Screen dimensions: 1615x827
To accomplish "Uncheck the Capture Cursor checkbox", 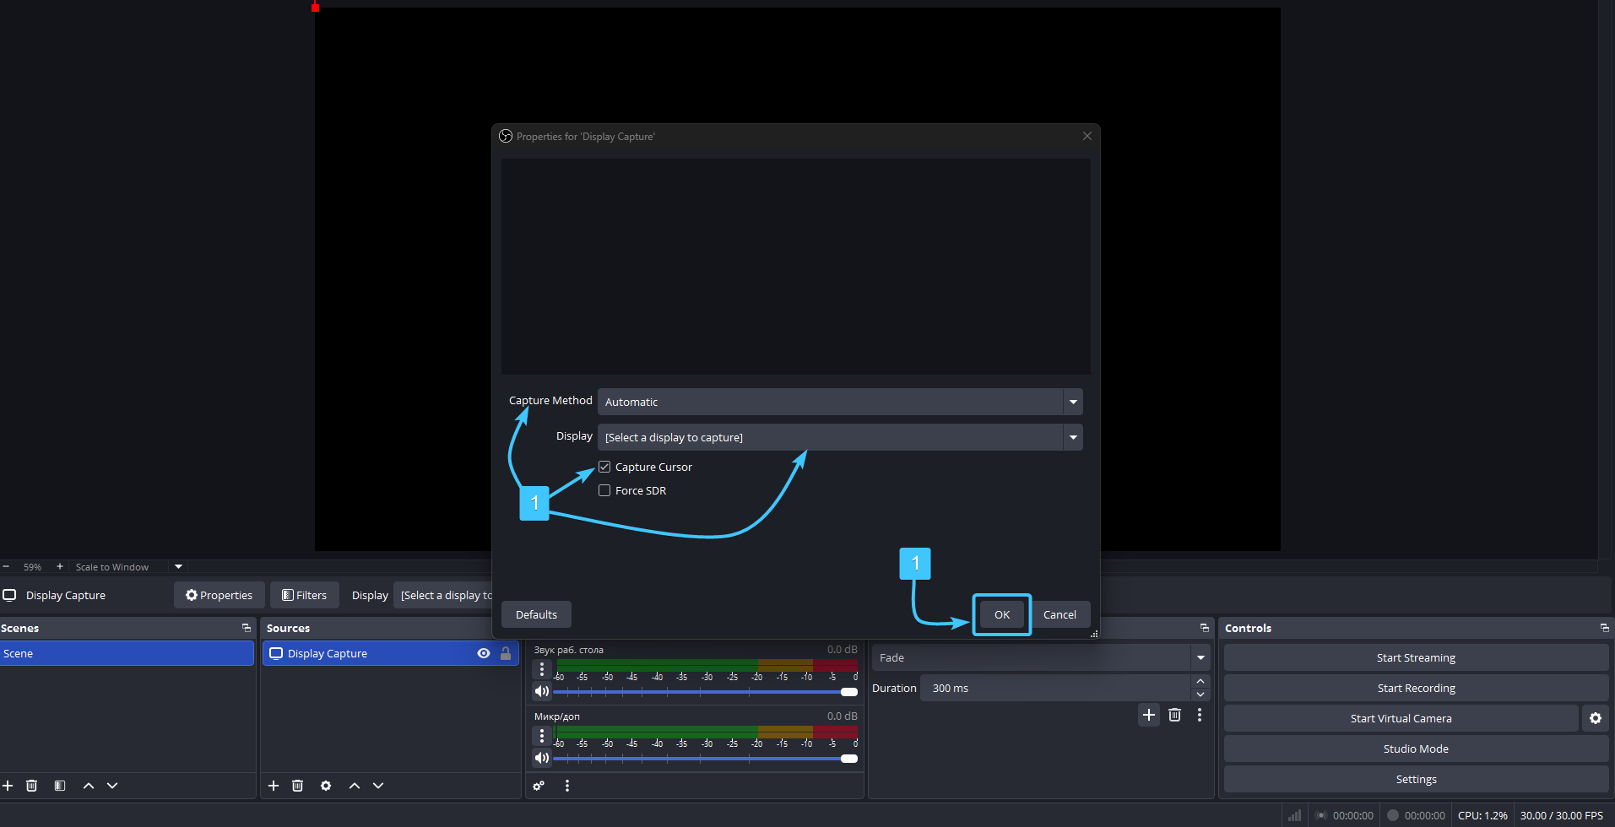I will (x=604, y=467).
